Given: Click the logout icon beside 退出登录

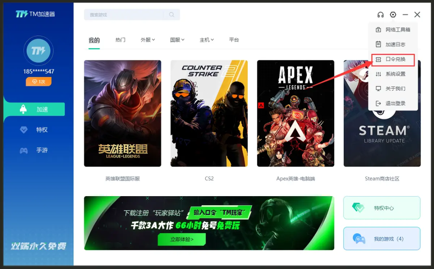Looking at the screenshot, I should (x=378, y=103).
